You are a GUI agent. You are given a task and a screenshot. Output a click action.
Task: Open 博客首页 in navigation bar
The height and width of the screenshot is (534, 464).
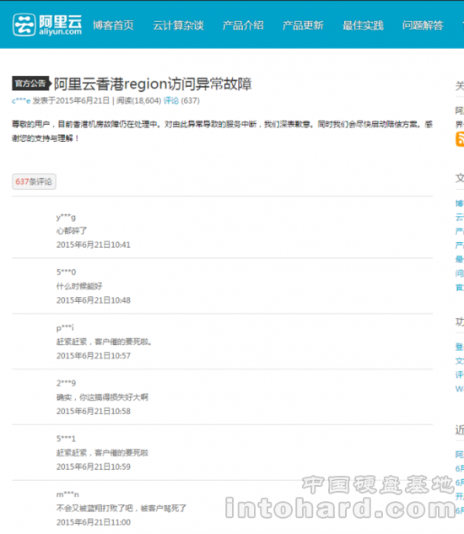113,25
